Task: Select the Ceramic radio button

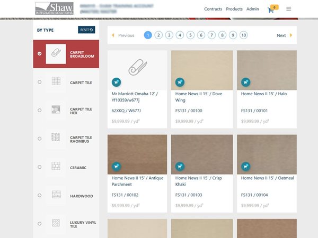Action: point(40,167)
